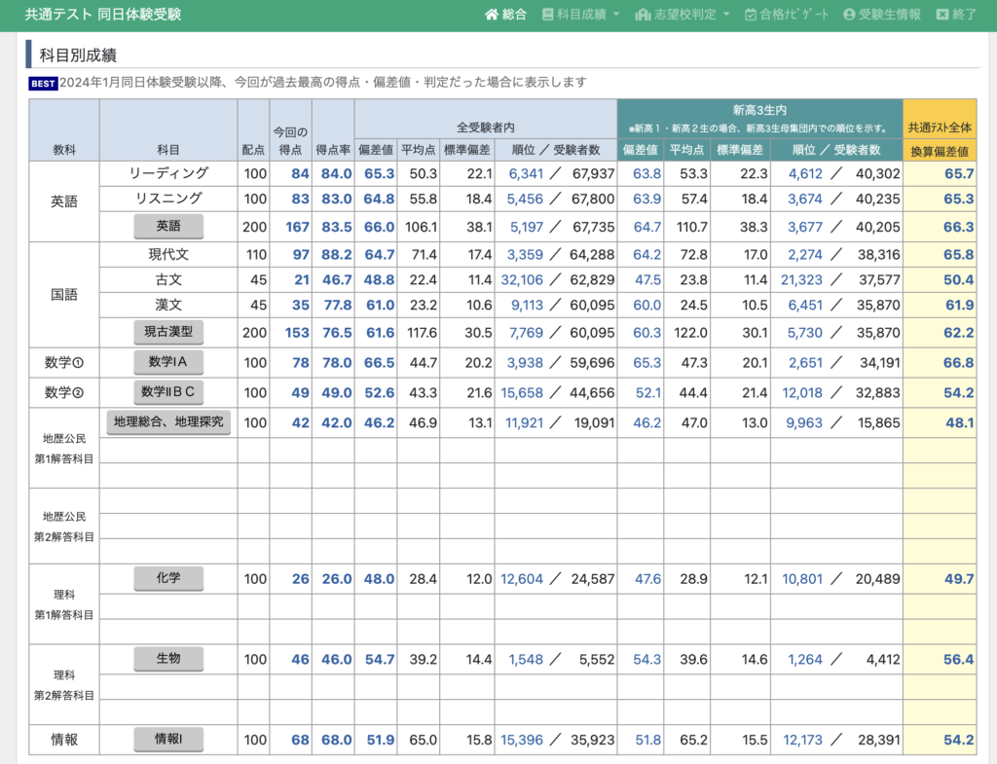Click the home icon beside 総合
The image size is (997, 764).
pos(492,15)
